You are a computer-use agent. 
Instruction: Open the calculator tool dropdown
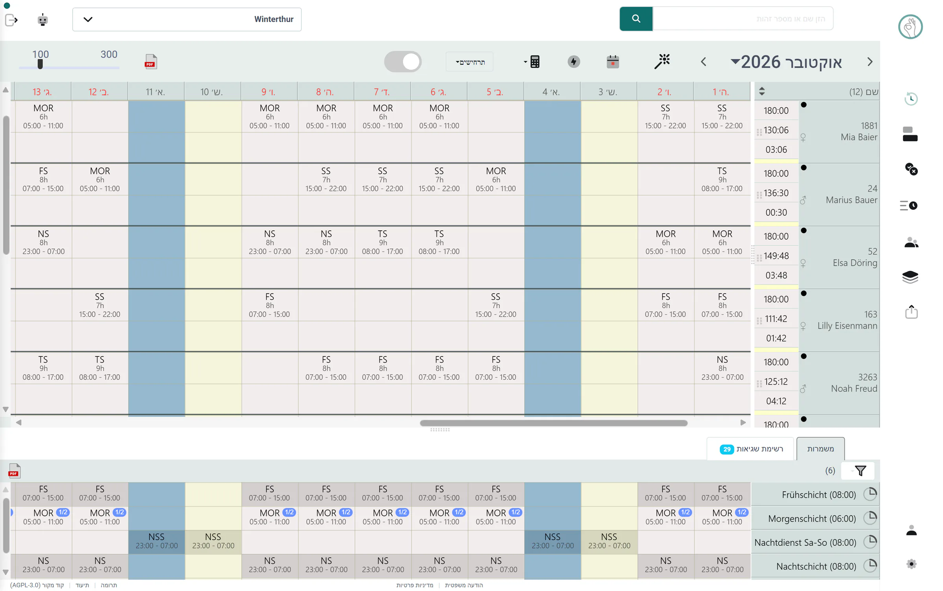(x=532, y=62)
